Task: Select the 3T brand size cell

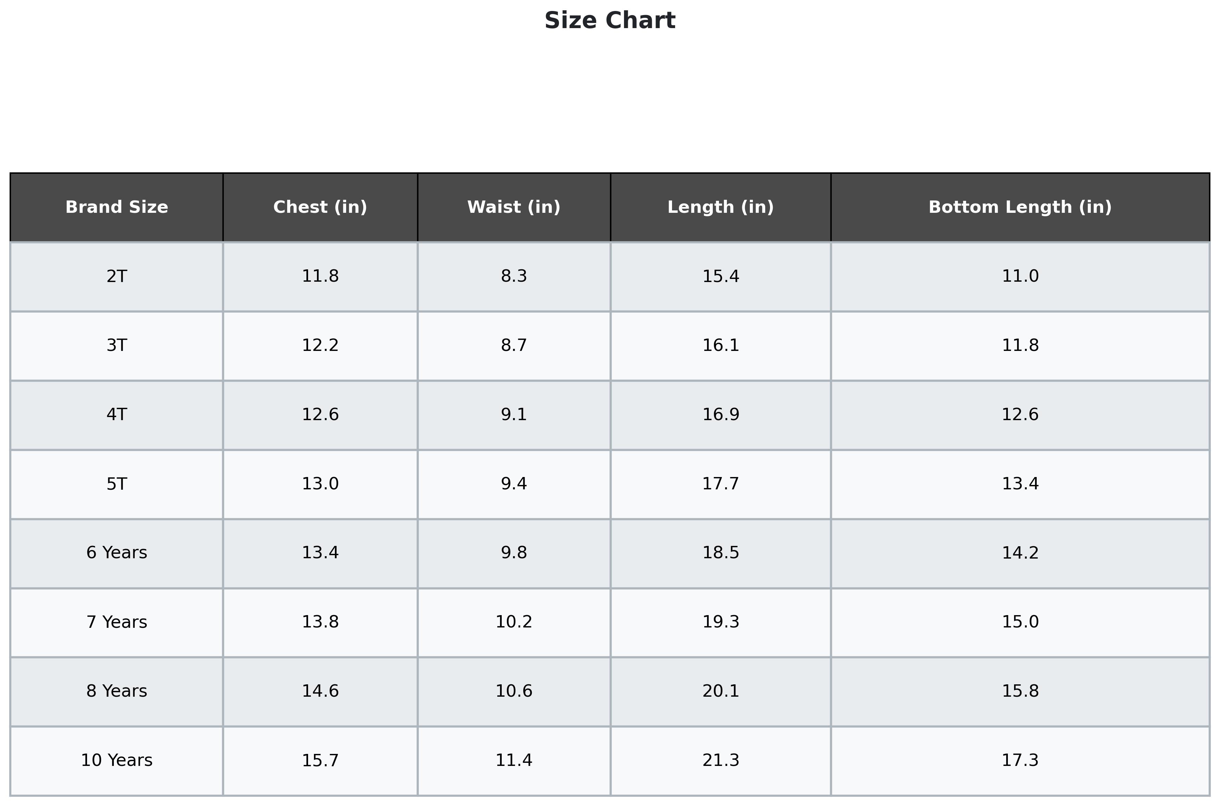Action: tap(117, 345)
